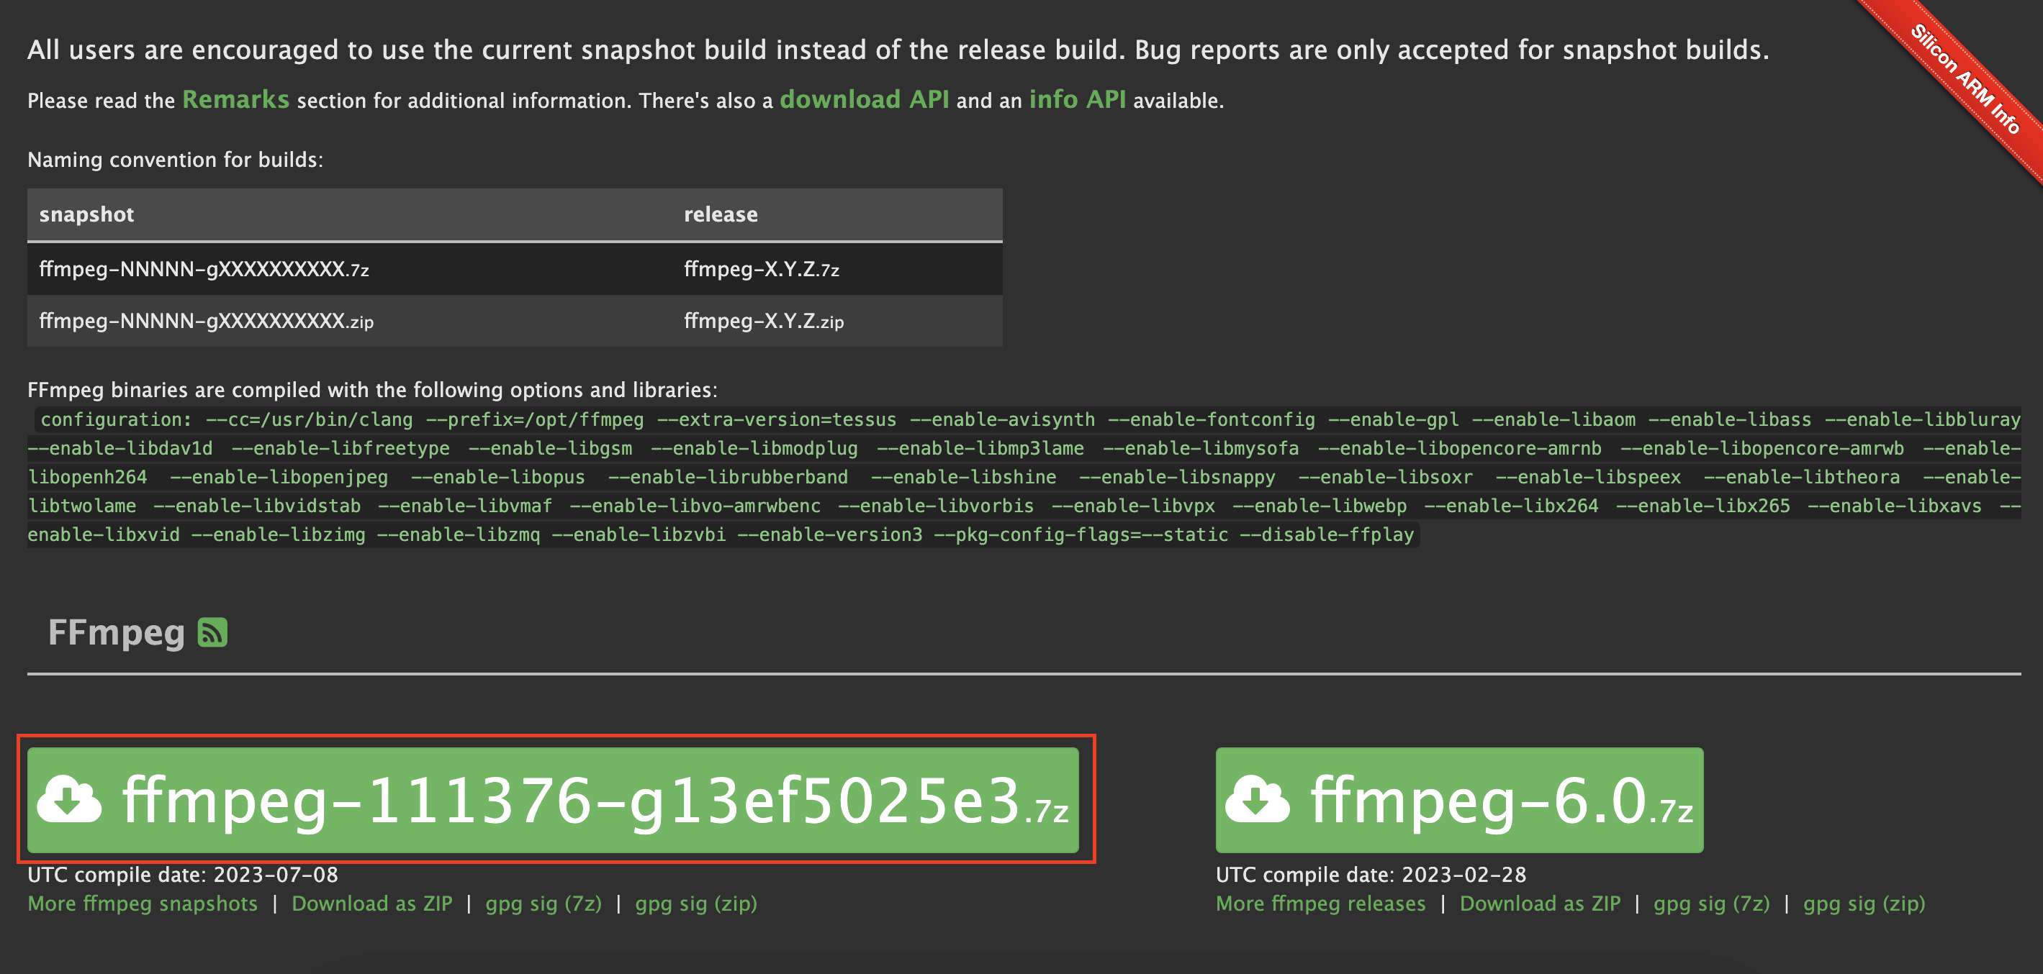This screenshot has width=2043, height=974.
Task: Click the release column header
Action: tap(720, 215)
